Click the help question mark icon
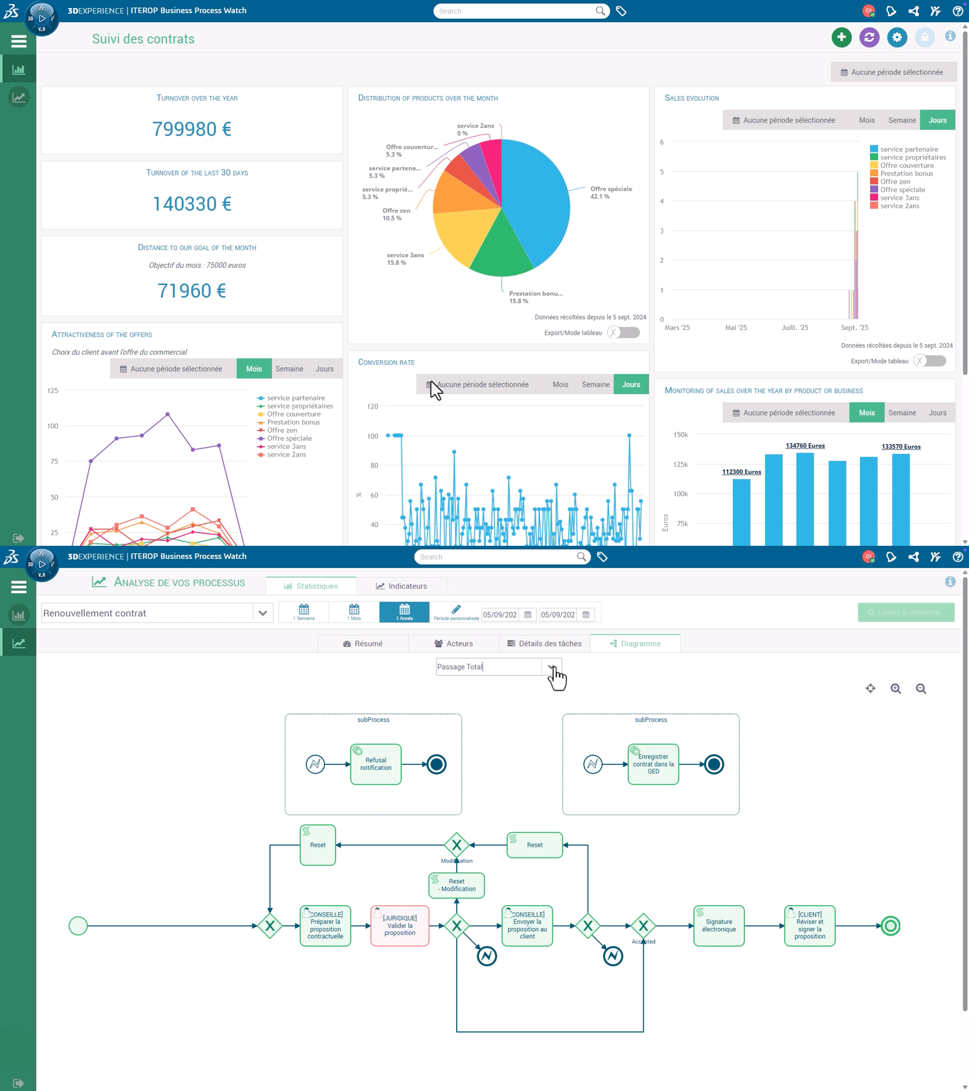Image resolution: width=969 pixels, height=1091 pixels. [x=956, y=10]
